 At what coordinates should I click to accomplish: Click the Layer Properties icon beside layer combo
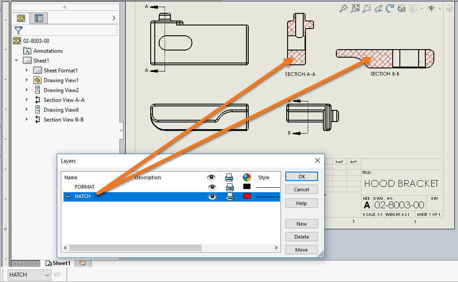[x=57, y=274]
